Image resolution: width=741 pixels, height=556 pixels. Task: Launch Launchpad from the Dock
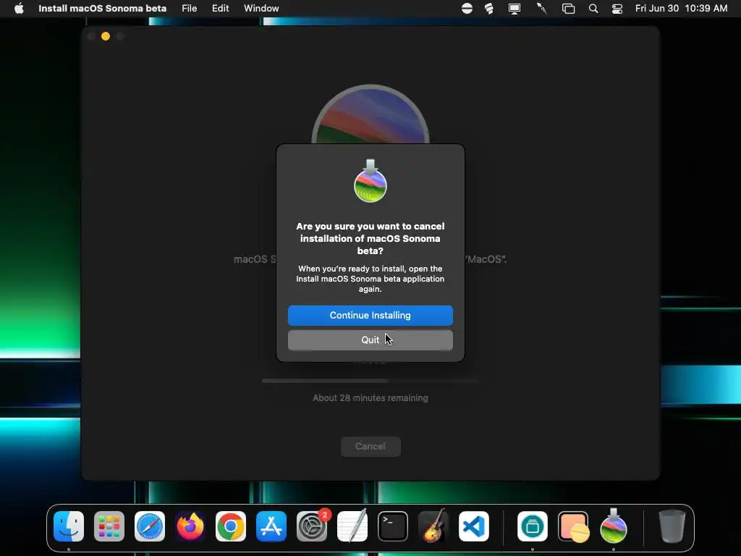109,526
